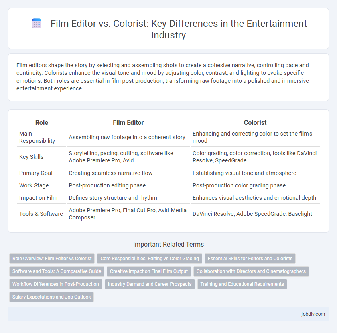This screenshot has width=337, height=333.
Task: Open 'Collaboration with Directors and Cinematographers' tag
Action: [x=251, y=271]
